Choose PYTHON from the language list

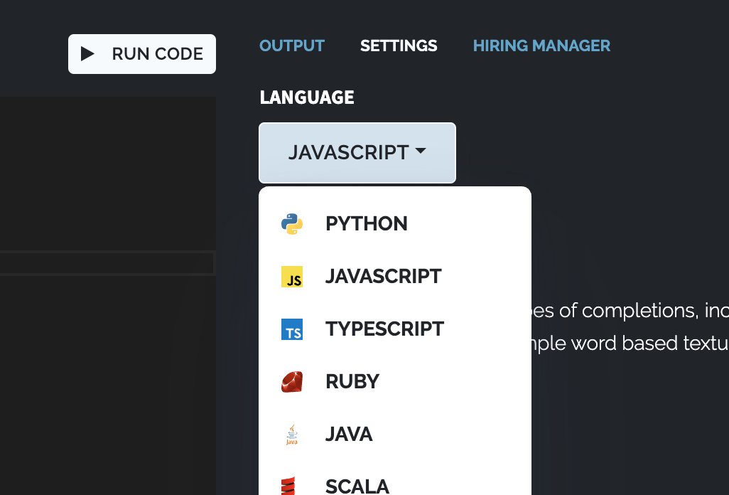coord(366,224)
